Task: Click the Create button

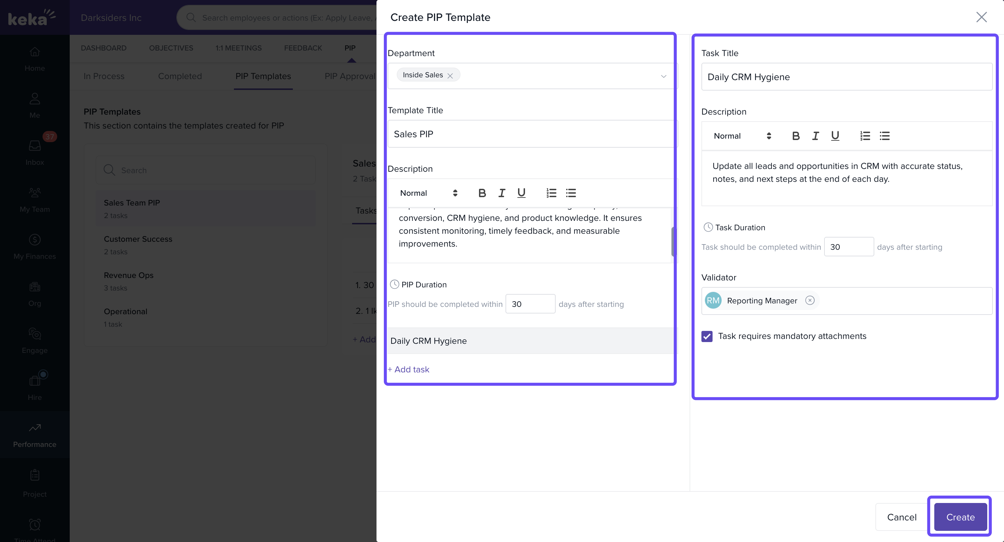Action: tap(960, 517)
